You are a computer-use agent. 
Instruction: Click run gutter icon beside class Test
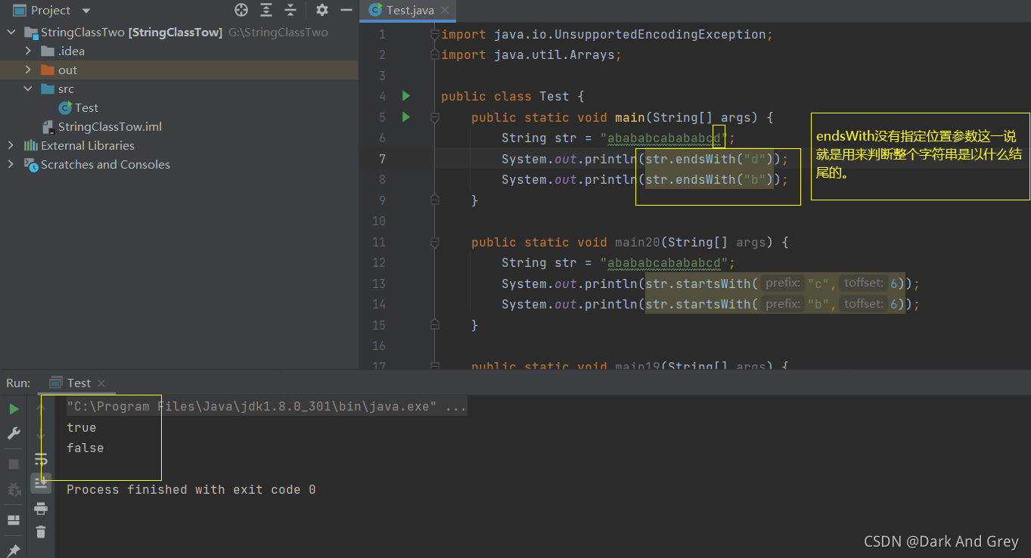pyautogui.click(x=406, y=96)
